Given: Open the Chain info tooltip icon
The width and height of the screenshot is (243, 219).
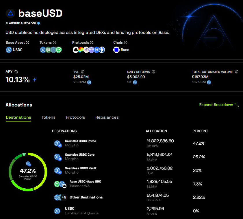Looking at the screenshot, I should click(126, 43).
